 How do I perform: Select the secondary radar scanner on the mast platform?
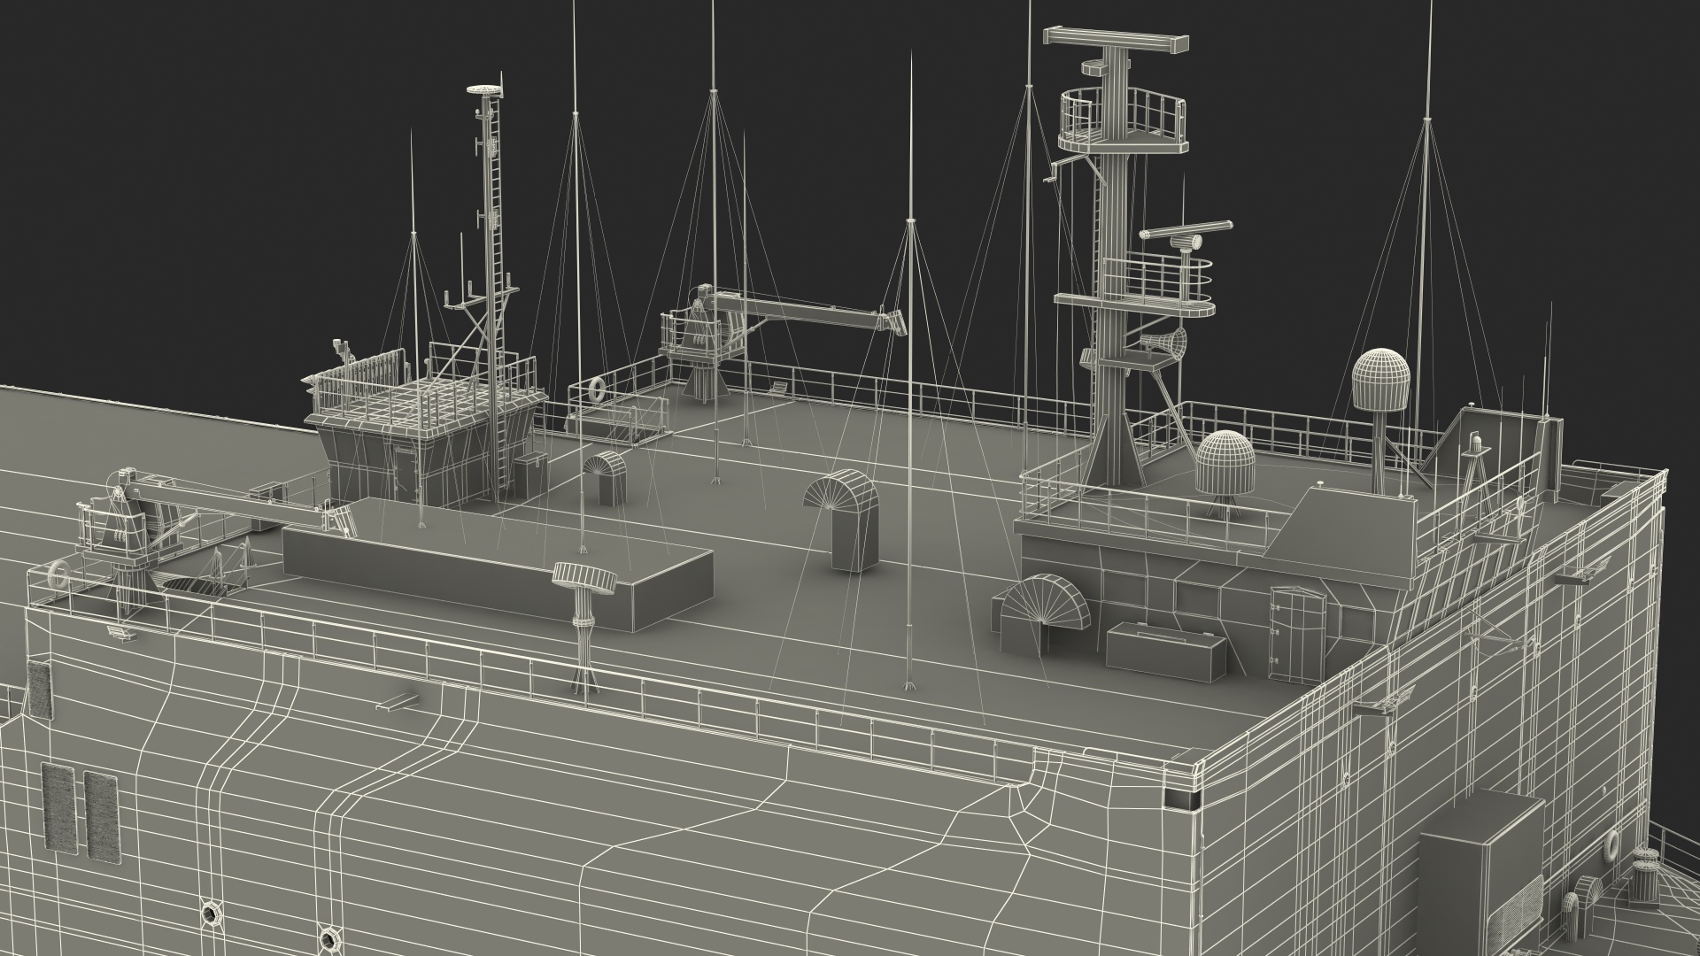coord(1186,231)
